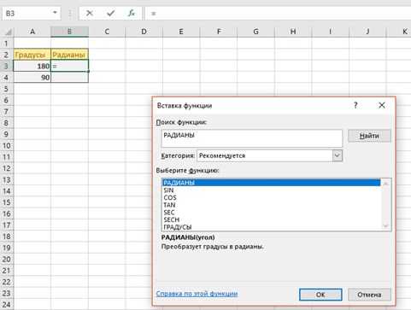Open Справка по этой функции link

coord(197,294)
